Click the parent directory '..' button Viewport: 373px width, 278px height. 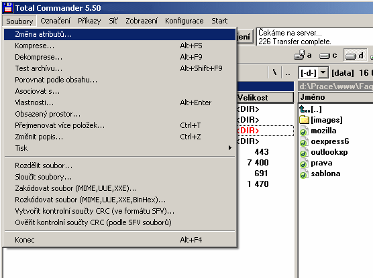click(x=288, y=72)
